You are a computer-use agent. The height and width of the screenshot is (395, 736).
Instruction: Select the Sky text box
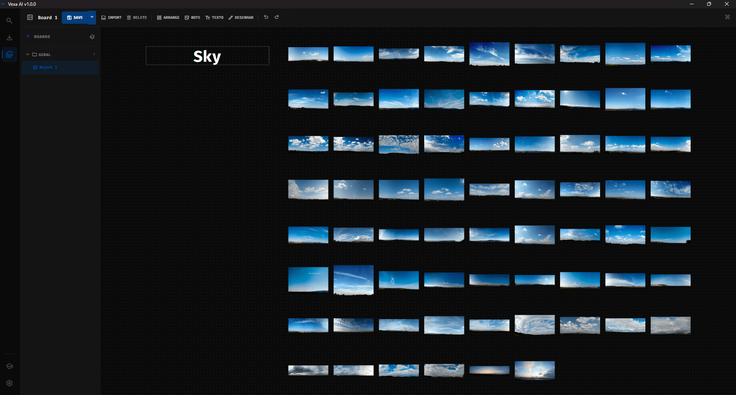(207, 56)
